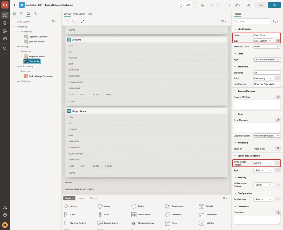Screen dimensions: 283x230
Task: Collapse the Validating tree node
Action: coord(14,27)
